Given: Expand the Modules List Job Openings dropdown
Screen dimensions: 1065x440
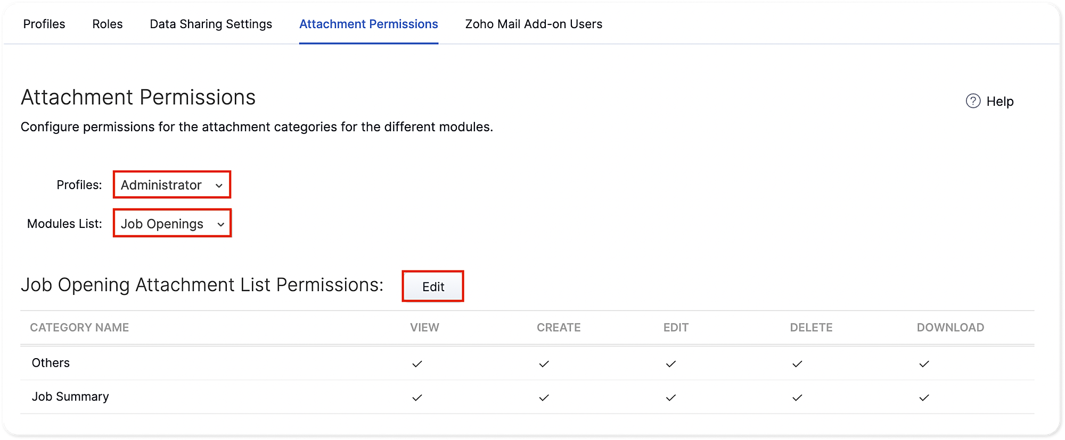Looking at the screenshot, I should 172,224.
